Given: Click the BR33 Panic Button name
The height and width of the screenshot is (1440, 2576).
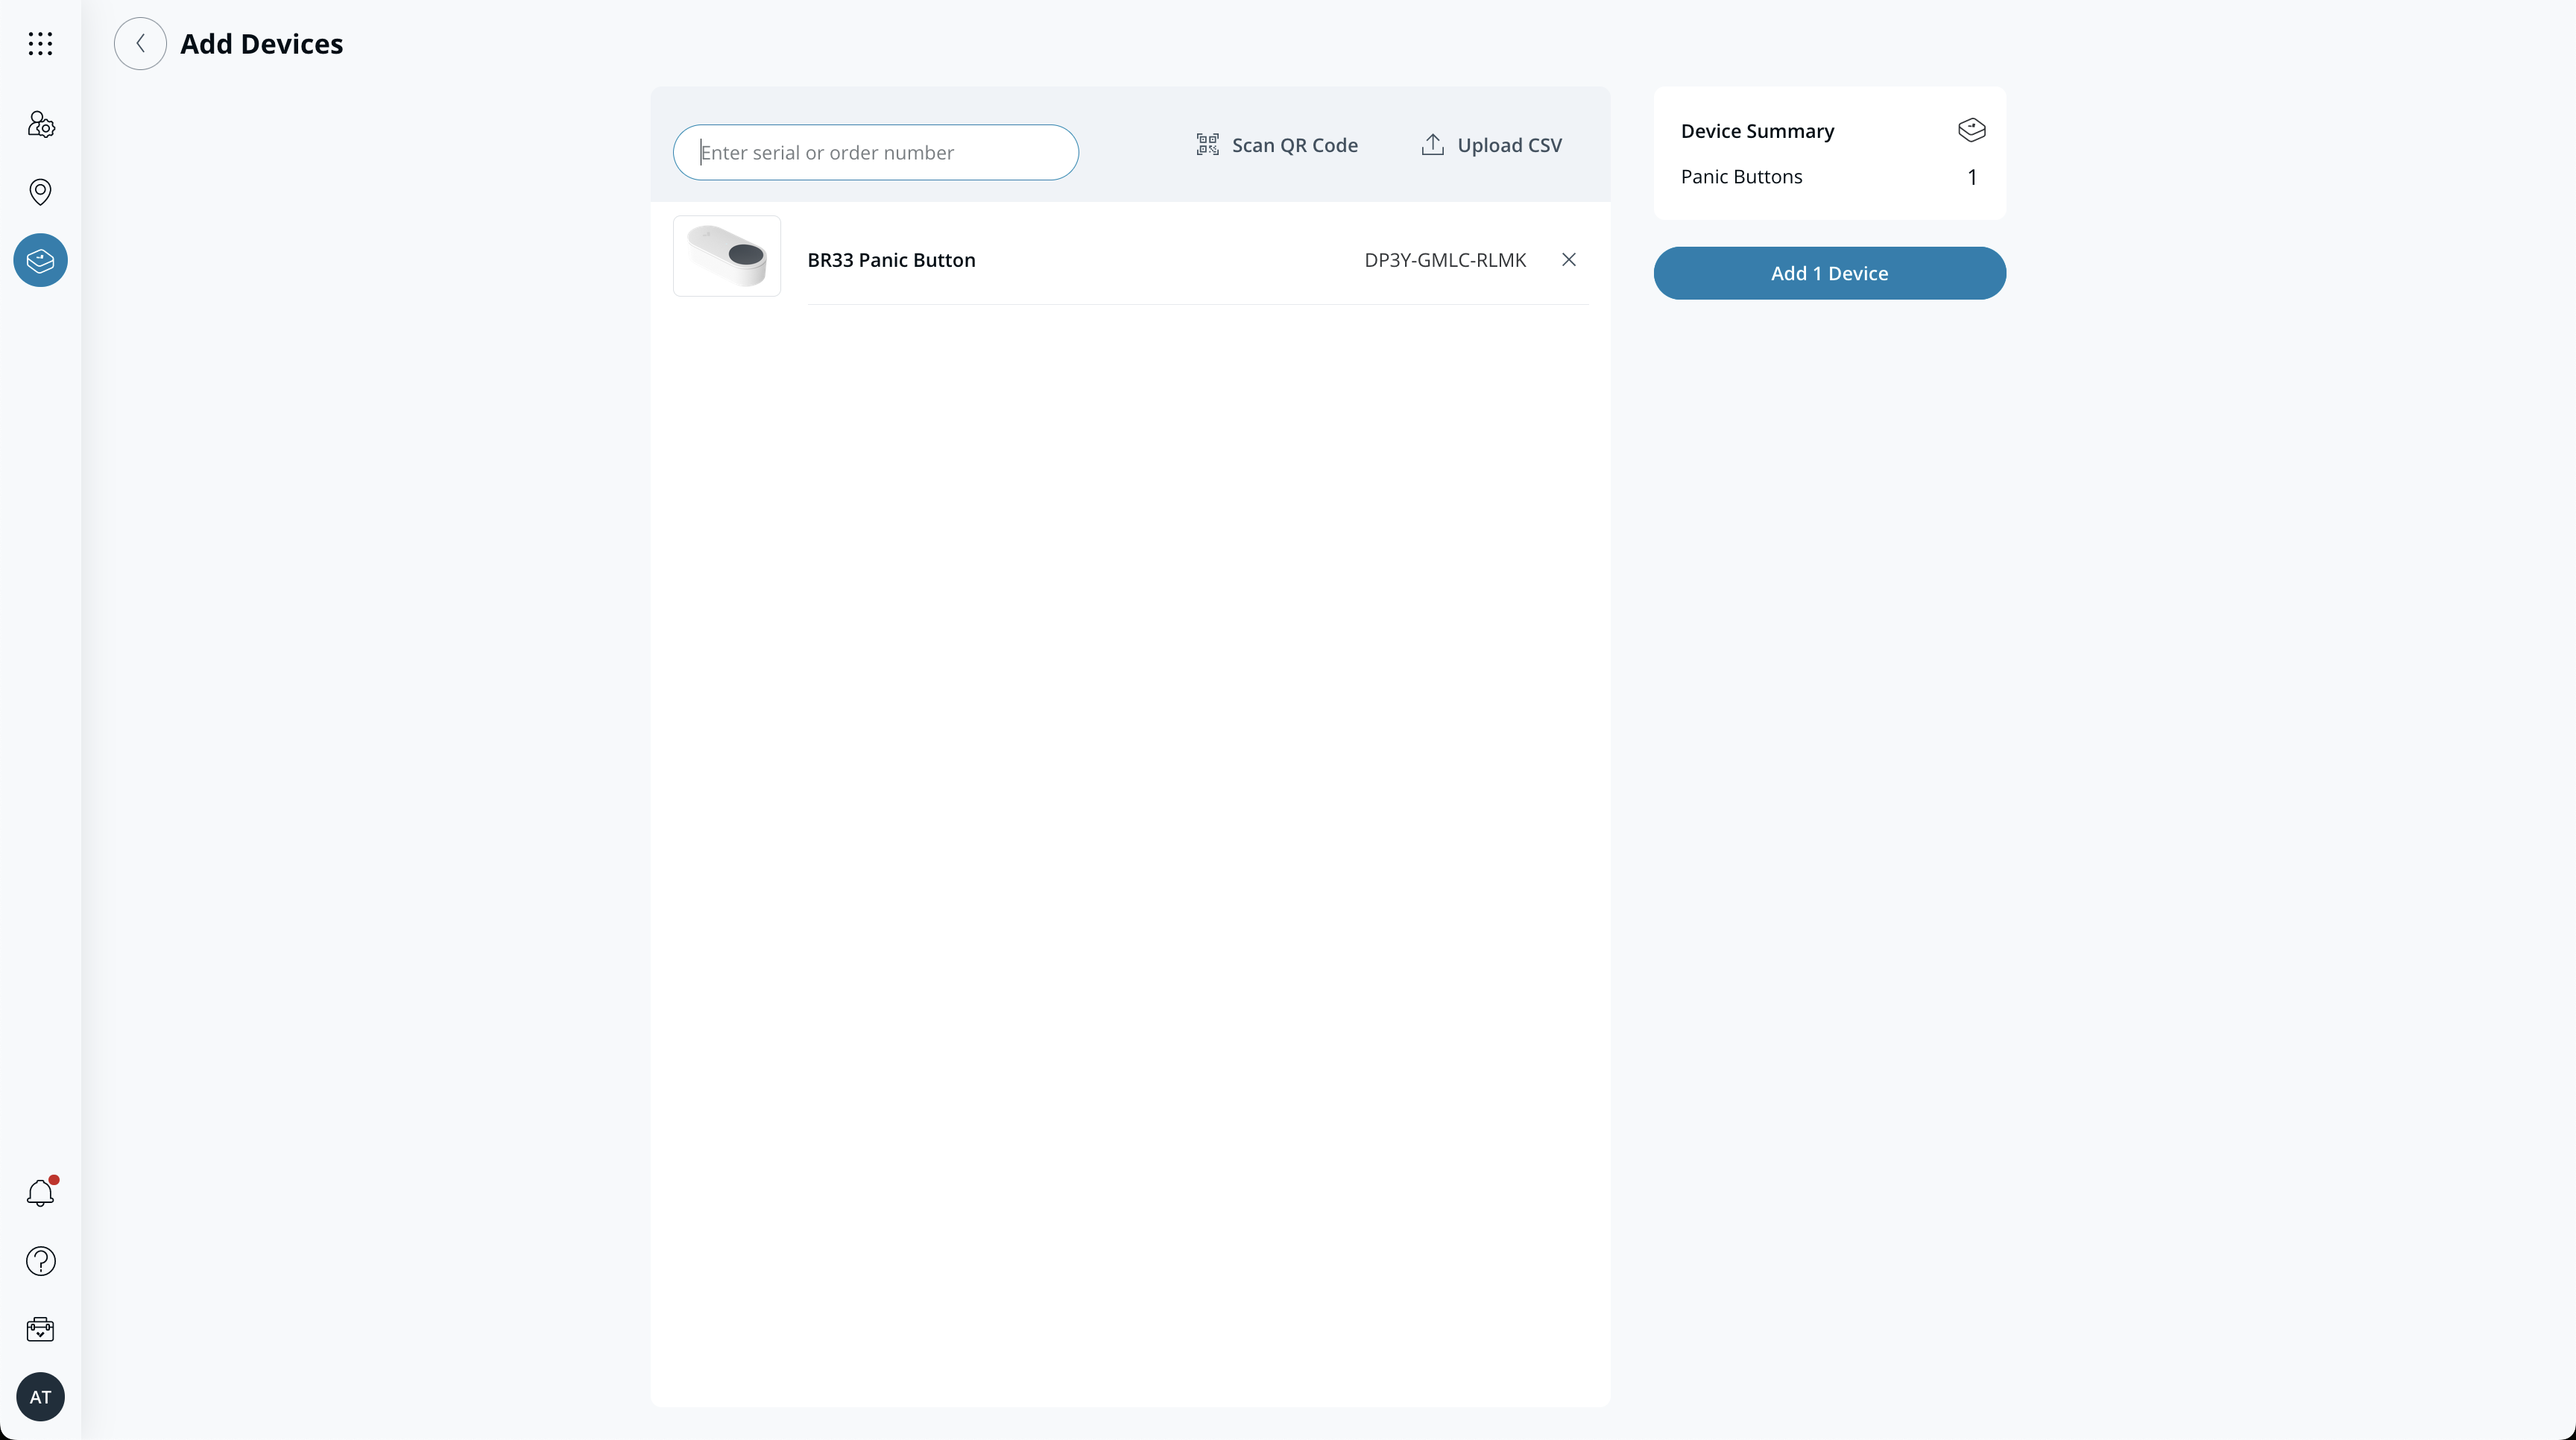Looking at the screenshot, I should (x=891, y=260).
